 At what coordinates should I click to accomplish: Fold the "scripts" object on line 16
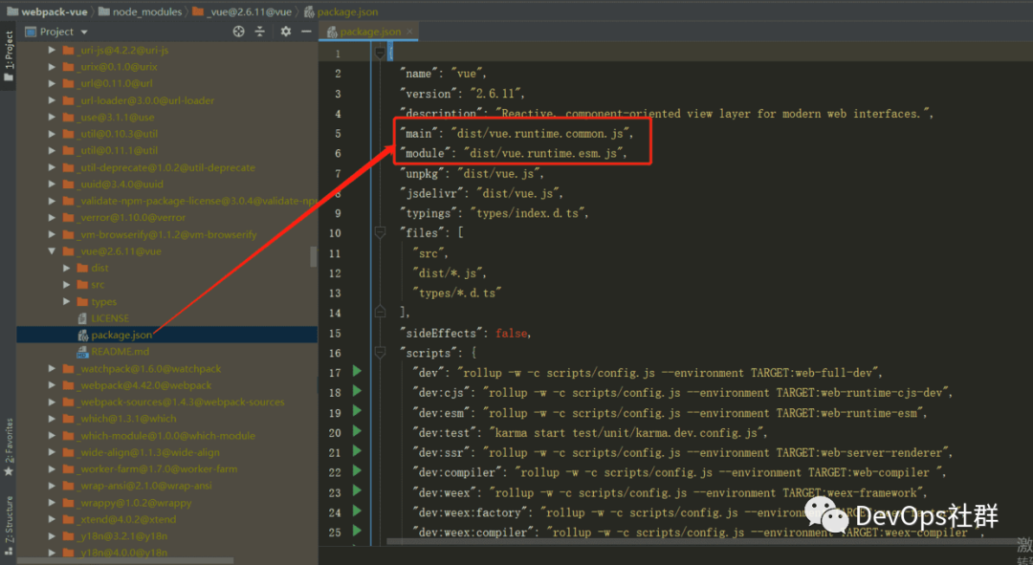(380, 353)
